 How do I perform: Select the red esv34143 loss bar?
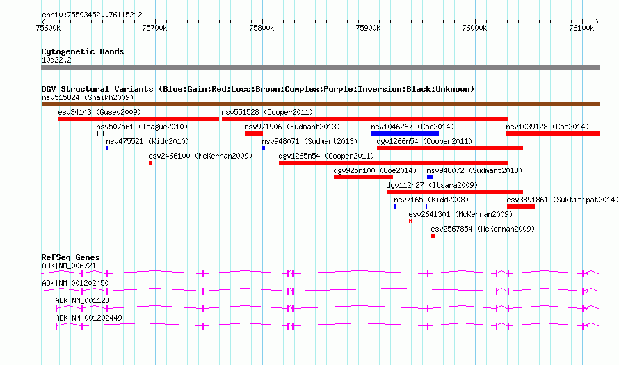(138, 119)
